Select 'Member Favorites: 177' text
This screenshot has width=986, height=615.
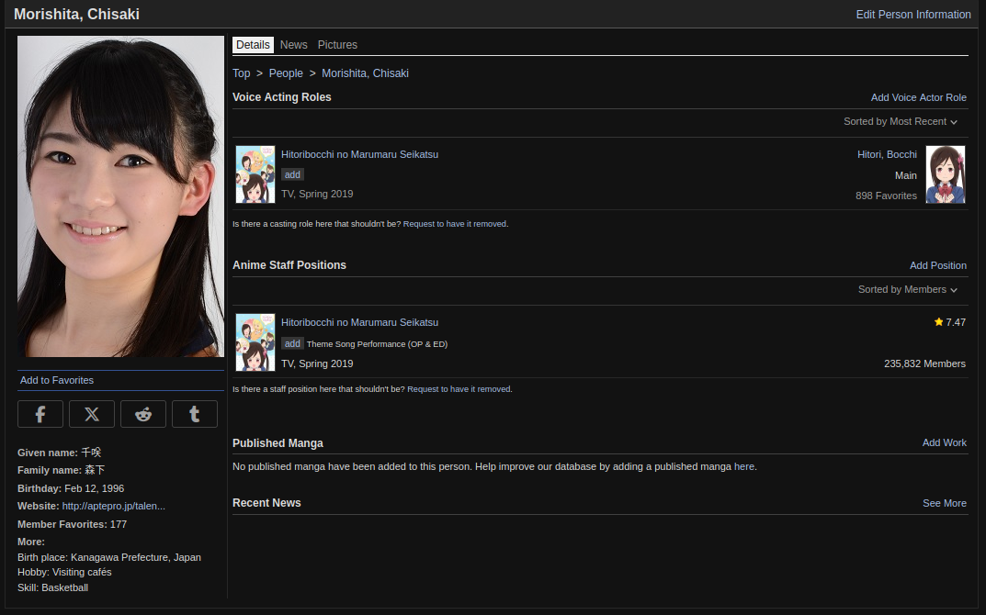73,524
